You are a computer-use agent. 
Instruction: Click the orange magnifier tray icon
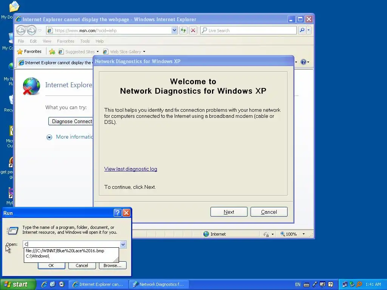click(x=359, y=284)
